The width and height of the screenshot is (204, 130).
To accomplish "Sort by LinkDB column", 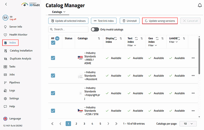I will (x=184, y=38).
